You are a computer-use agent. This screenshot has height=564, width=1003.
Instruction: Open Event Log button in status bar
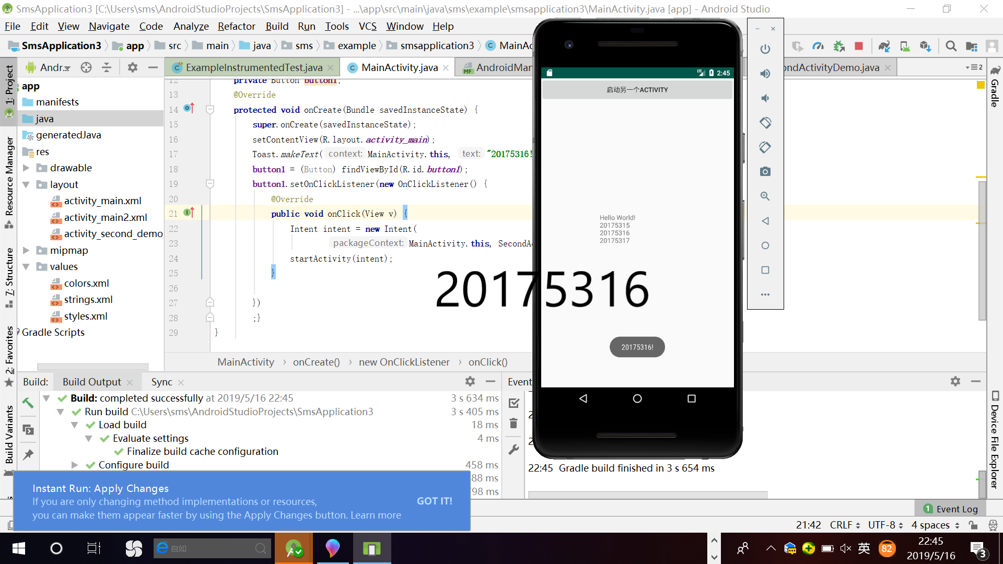point(951,509)
